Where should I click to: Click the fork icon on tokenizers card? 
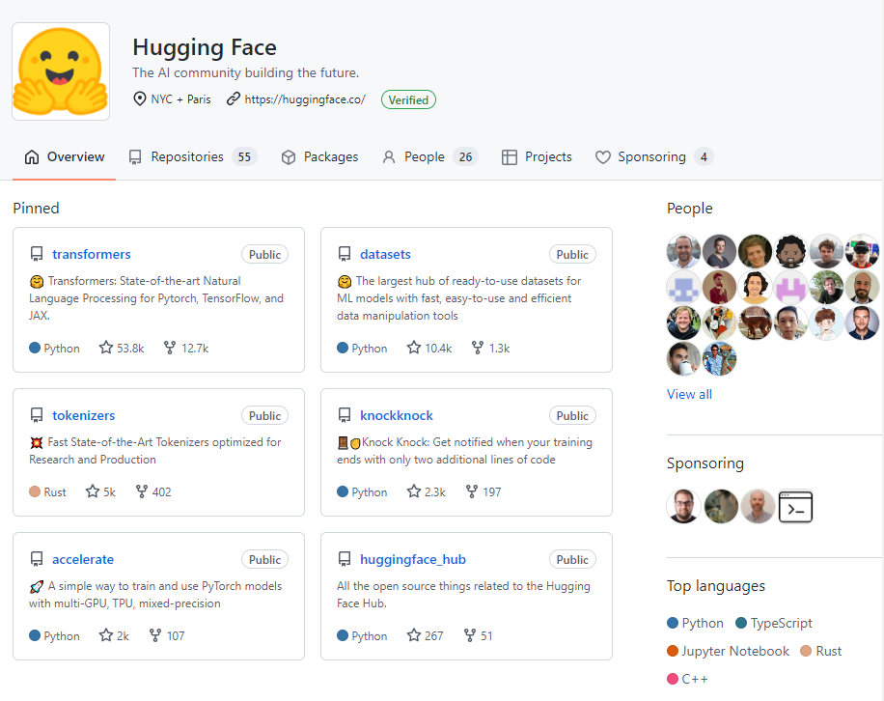[142, 491]
